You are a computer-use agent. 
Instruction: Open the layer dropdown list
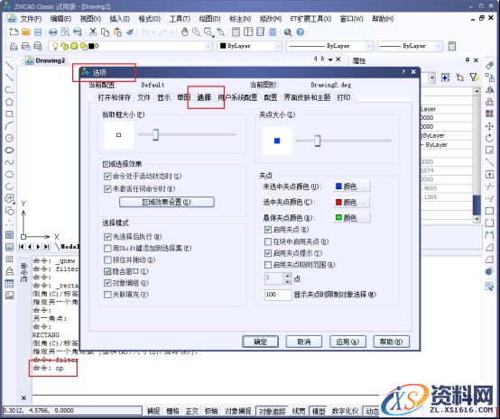pos(208,46)
